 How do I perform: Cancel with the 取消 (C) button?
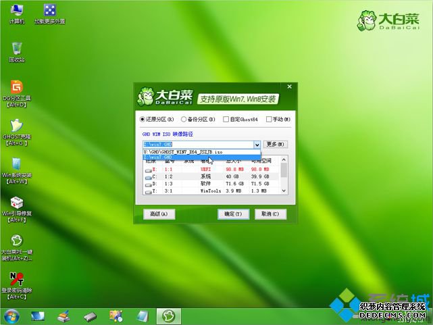(x=270, y=214)
